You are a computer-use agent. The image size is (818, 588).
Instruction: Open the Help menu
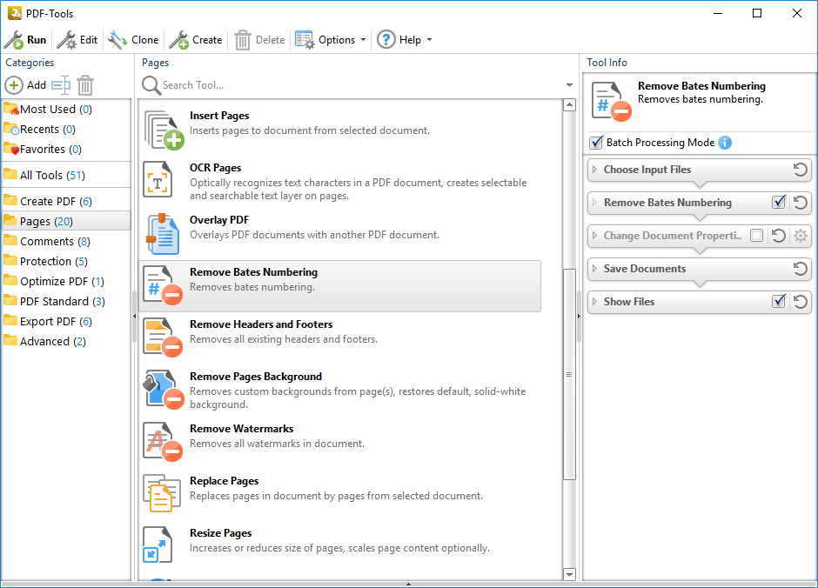pyautogui.click(x=404, y=40)
